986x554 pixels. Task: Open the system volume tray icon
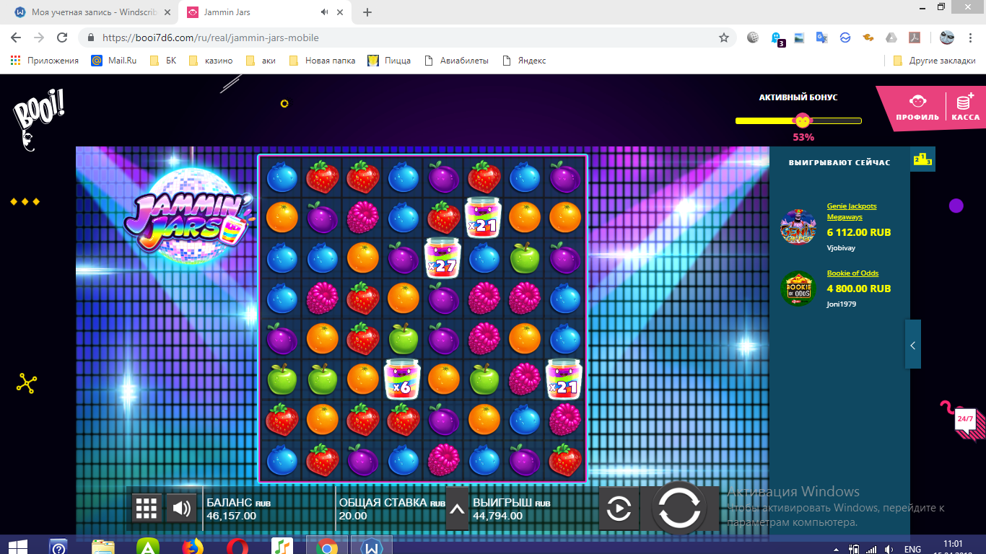(888, 549)
